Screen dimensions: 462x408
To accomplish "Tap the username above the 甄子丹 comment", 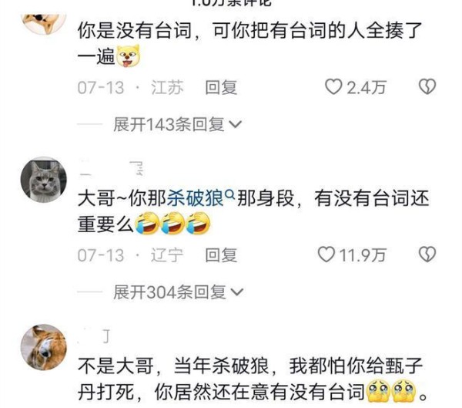I will coord(94,336).
